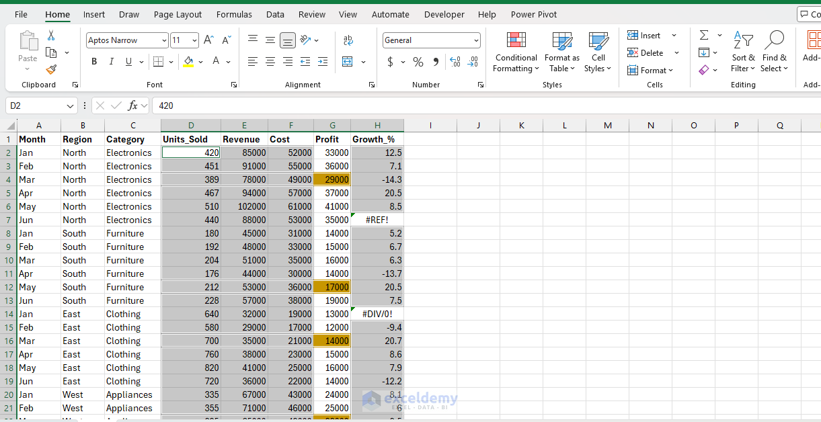
Task: Toggle Middle Align
Action: pyautogui.click(x=270, y=40)
